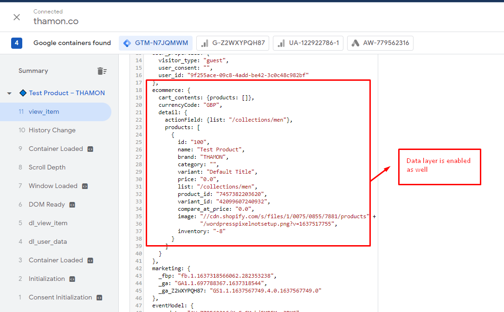Click the code icon beside Container Loaded 9

[x=90, y=149]
